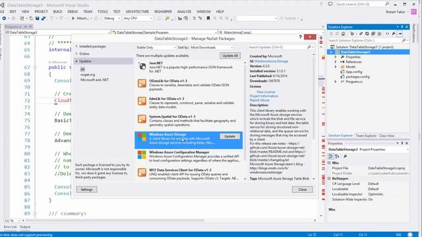Expand the Online section in NuGet dialog
The height and width of the screenshot is (237, 422).
(x=76, y=54)
